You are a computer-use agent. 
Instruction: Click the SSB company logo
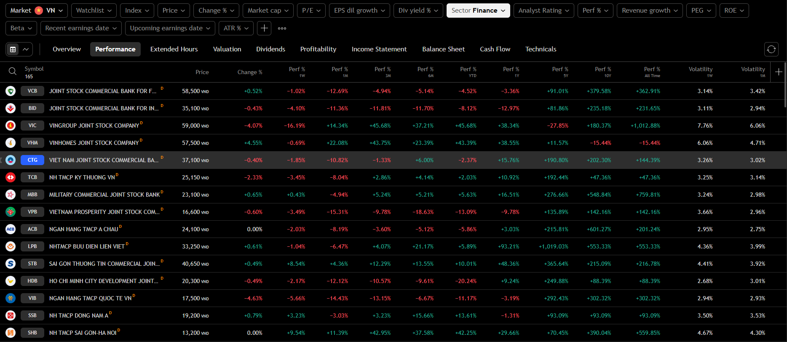(11, 315)
